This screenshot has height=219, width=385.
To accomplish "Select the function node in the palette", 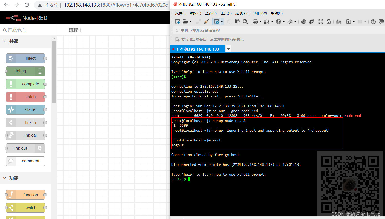I will tap(26, 195).
